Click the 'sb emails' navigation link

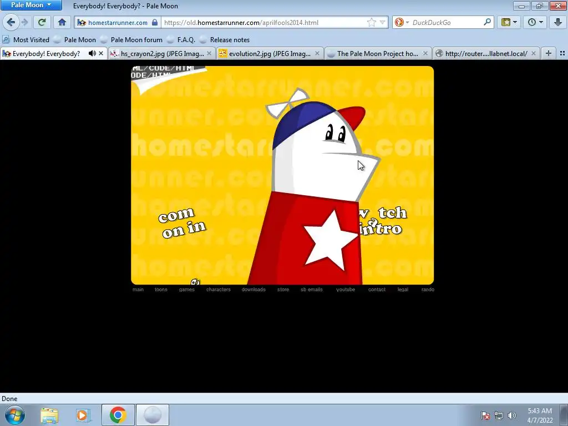(312, 290)
